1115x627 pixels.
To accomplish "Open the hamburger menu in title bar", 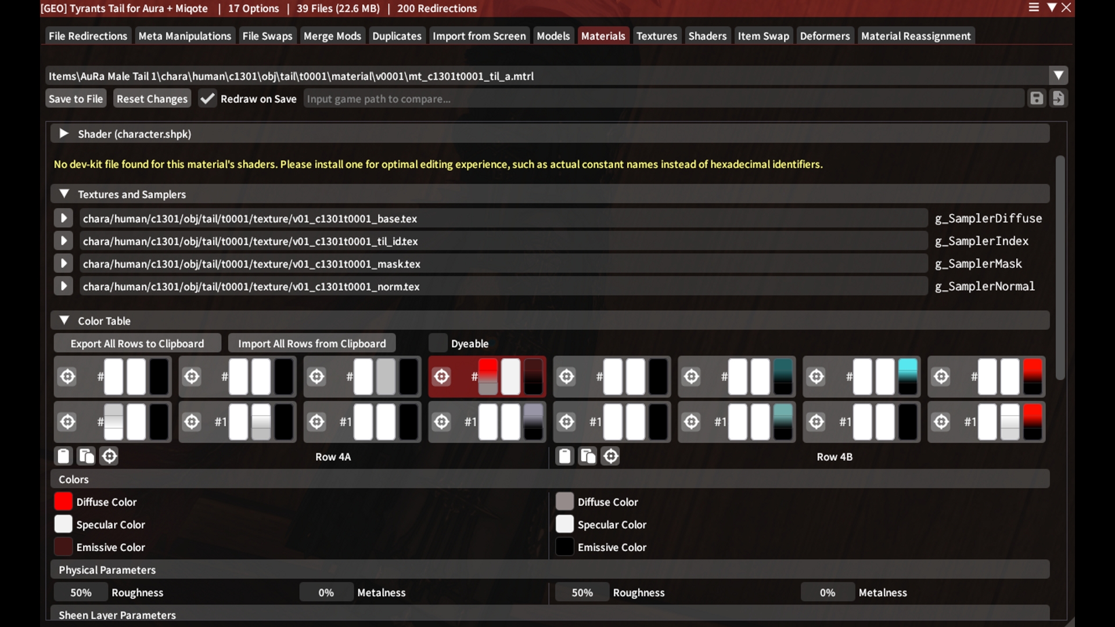I will [x=1034, y=8].
